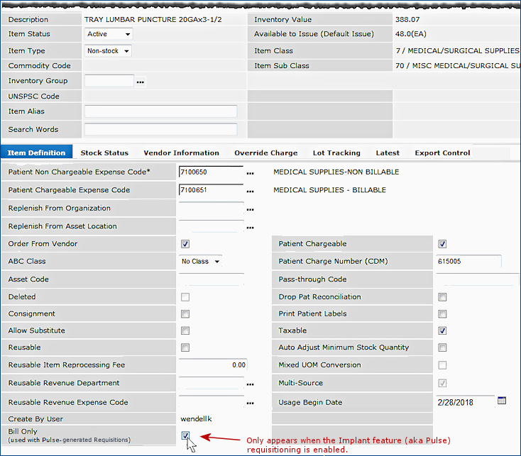Open the ABC Class dropdown
521x456 pixels.
[201, 262]
